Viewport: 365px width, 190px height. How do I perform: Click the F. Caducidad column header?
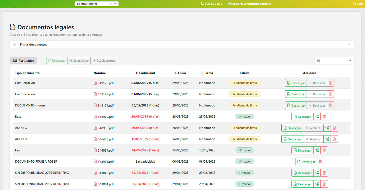pyautogui.click(x=145, y=73)
